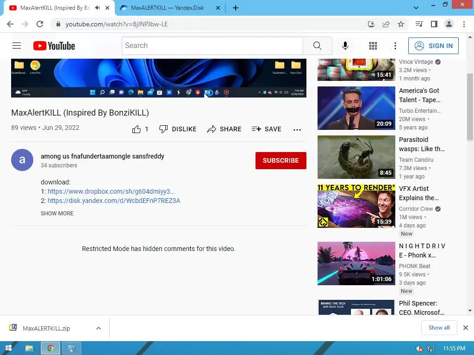The width and height of the screenshot is (474, 355).
Task: Click the 11:55 PM taskbar clock
Action: coord(454,349)
